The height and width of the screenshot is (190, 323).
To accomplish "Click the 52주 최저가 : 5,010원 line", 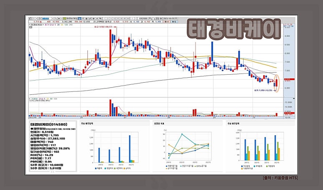I will pyautogui.click(x=46, y=168).
